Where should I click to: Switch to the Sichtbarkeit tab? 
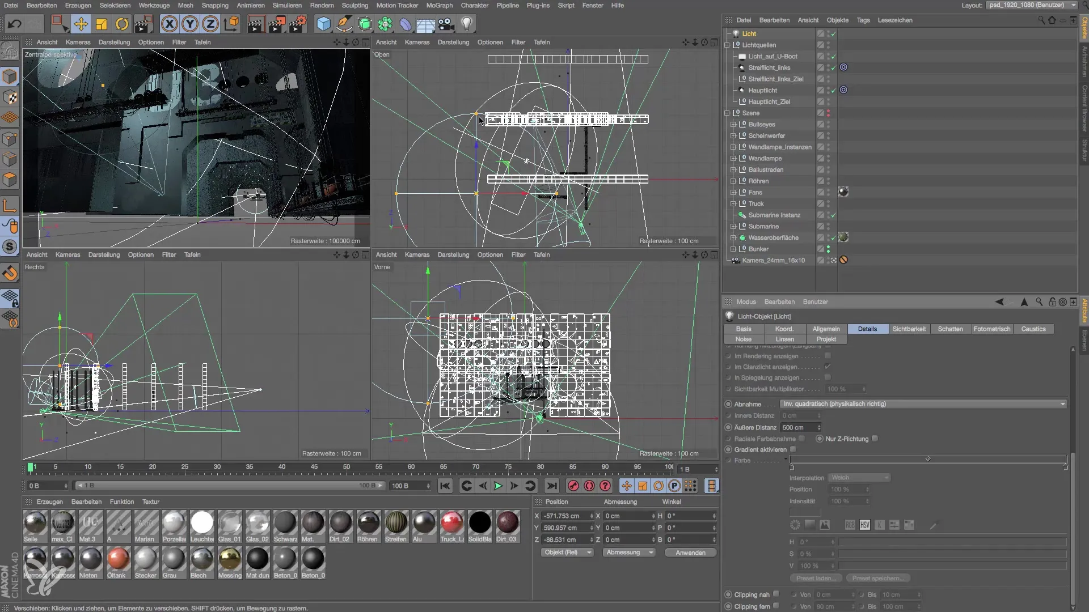(909, 329)
